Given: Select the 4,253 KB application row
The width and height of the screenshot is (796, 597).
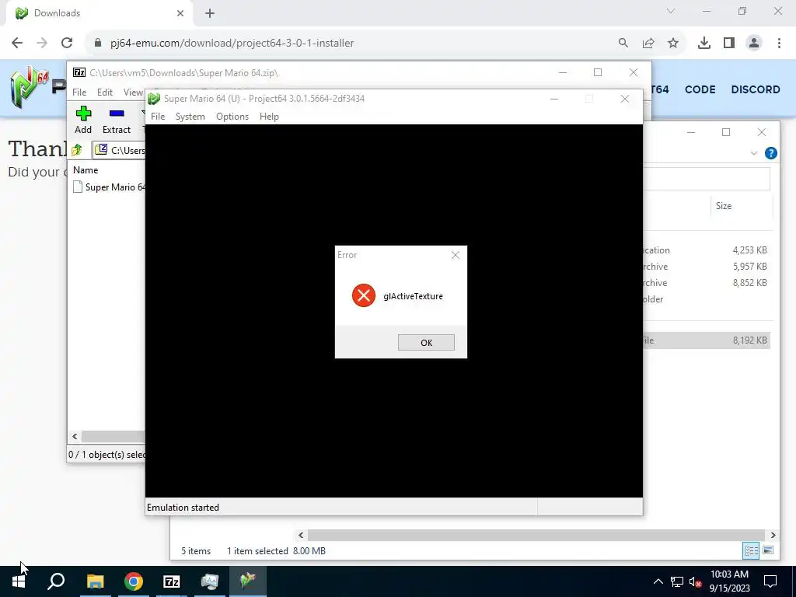Looking at the screenshot, I should coord(706,250).
